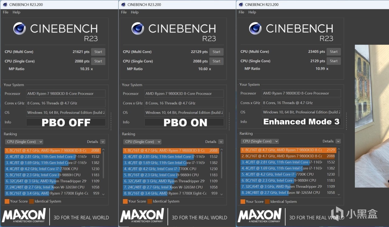
Task: Open the CPU (Single Core) ranking dropdown in the PBO OFF window
Action: click(x=24, y=142)
